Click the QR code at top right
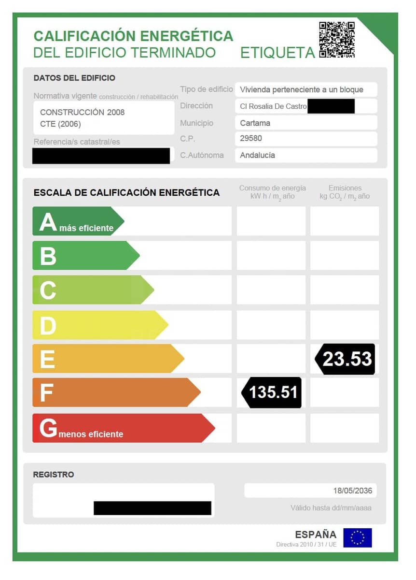The width and height of the screenshot is (416, 580). [337, 40]
